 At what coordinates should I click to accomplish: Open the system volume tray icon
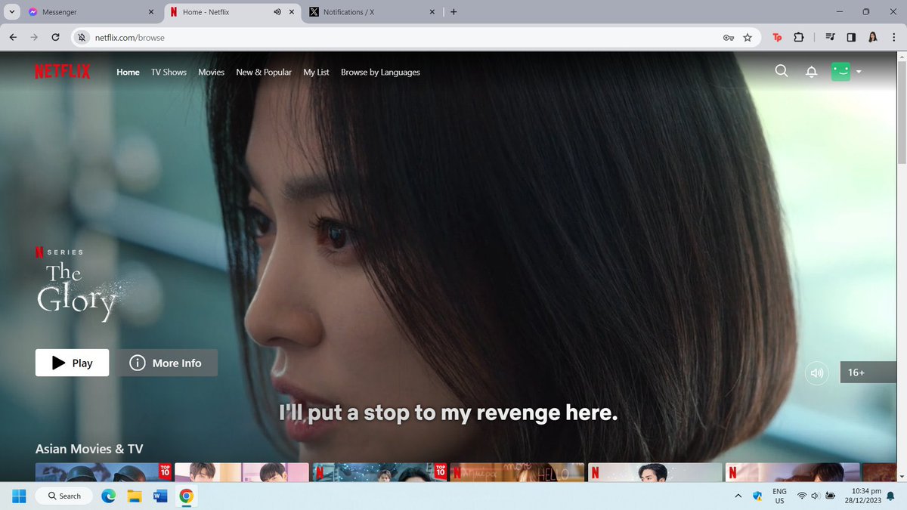click(x=816, y=496)
